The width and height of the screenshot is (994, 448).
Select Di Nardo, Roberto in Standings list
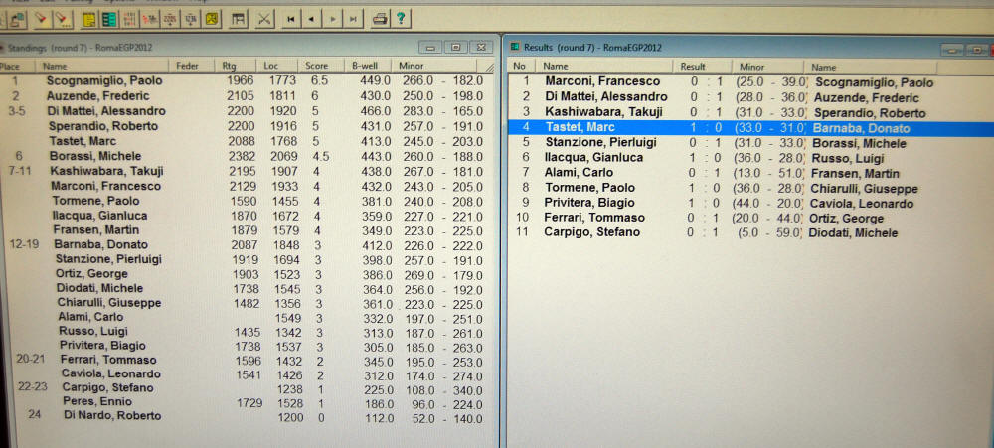pyautogui.click(x=112, y=416)
